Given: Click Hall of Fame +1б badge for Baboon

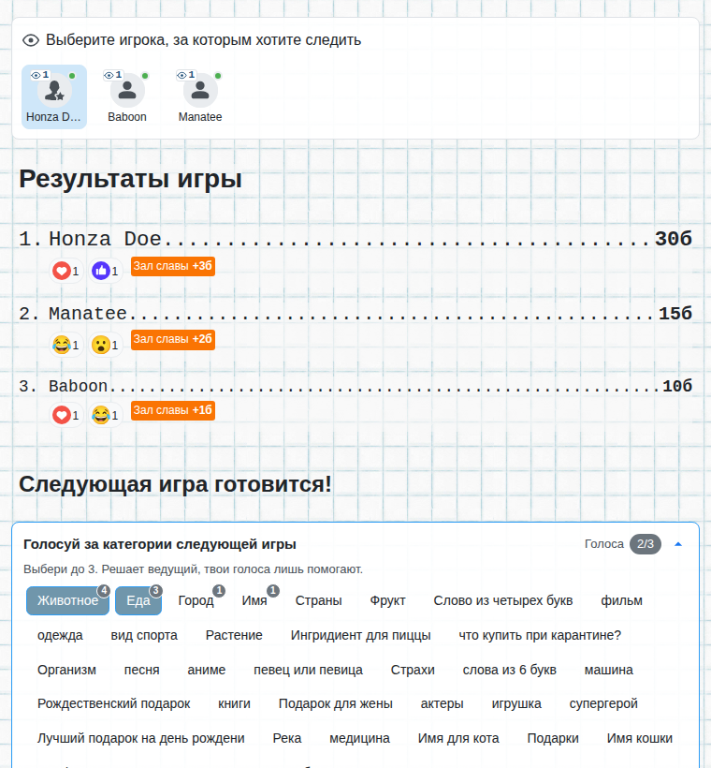Looking at the screenshot, I should coord(173,410).
